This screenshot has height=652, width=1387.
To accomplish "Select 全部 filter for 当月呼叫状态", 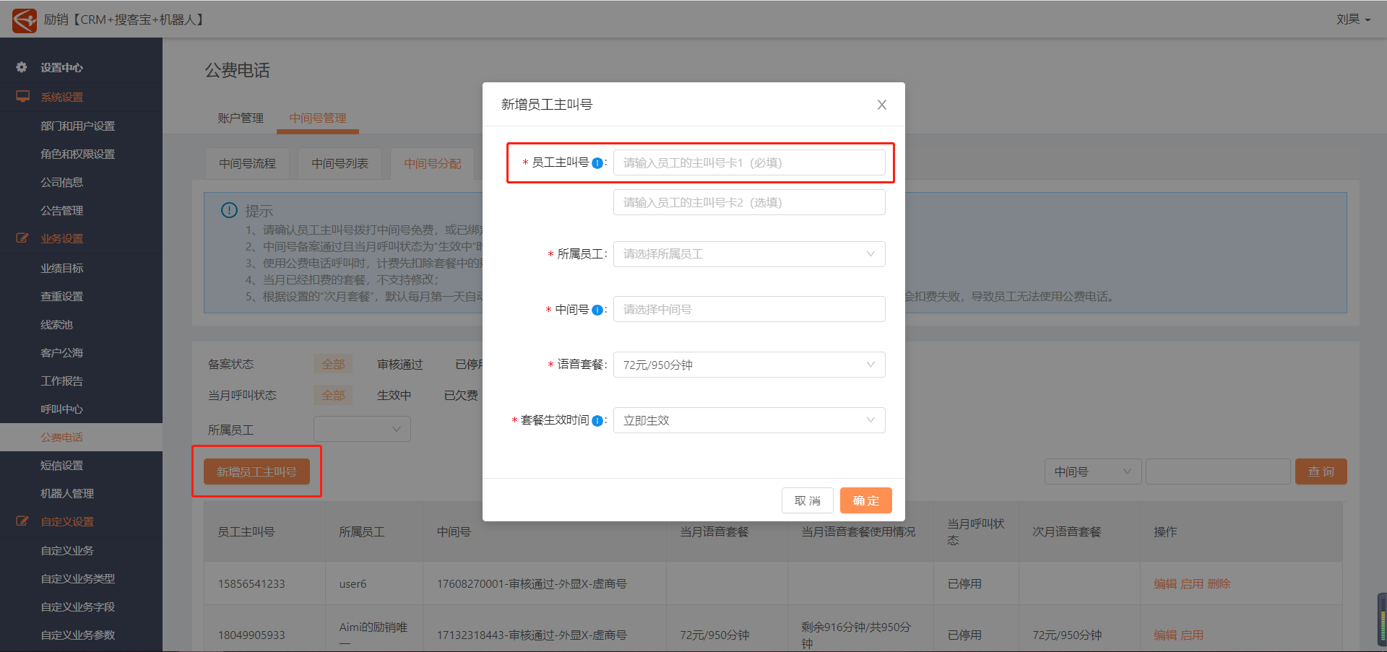I will [333, 395].
